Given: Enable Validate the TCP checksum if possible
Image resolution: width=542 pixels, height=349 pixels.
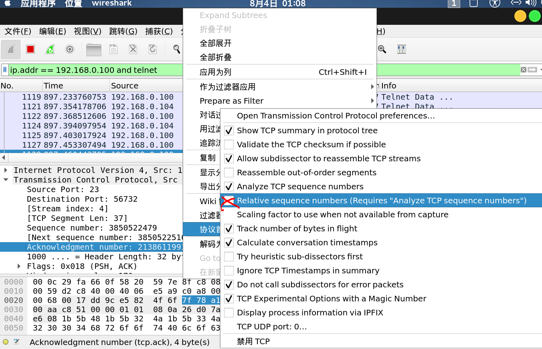Looking at the screenshot, I should point(229,144).
